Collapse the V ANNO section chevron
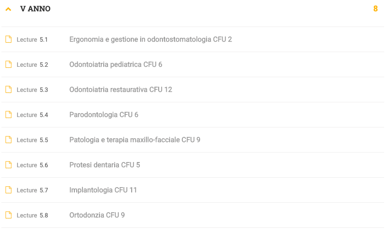The image size is (387, 235). click(x=9, y=9)
